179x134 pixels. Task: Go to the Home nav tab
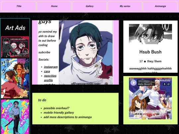point(54,6)
